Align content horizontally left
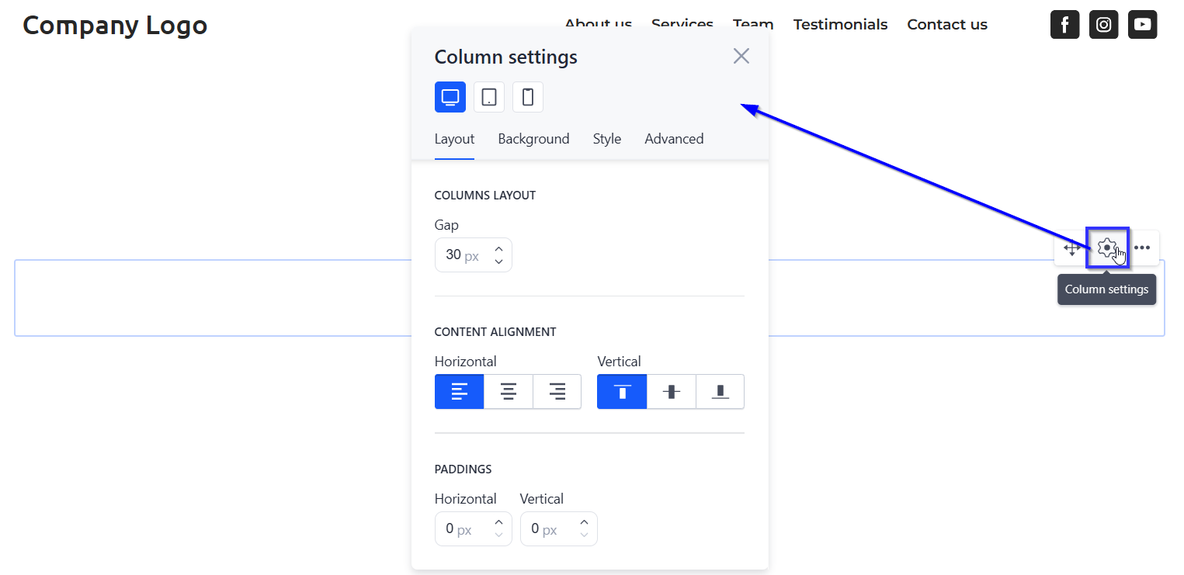 pos(460,392)
